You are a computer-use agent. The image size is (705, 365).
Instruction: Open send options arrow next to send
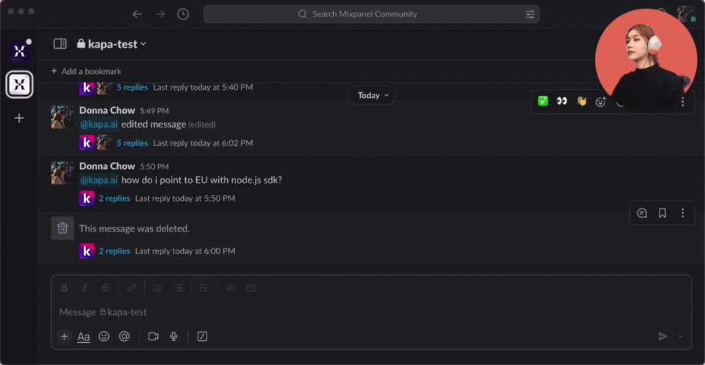(681, 336)
